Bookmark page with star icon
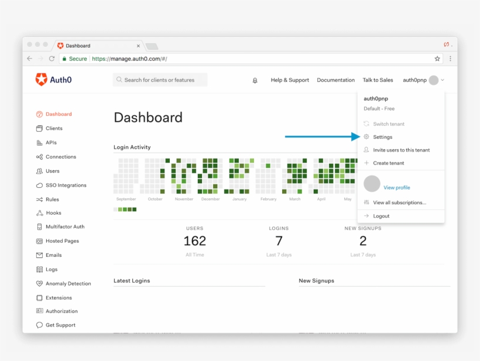The width and height of the screenshot is (480, 361). coord(437,59)
